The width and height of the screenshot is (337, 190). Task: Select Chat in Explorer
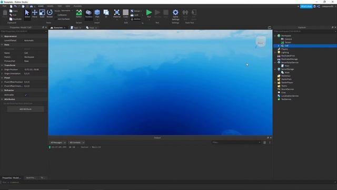(x=283, y=93)
